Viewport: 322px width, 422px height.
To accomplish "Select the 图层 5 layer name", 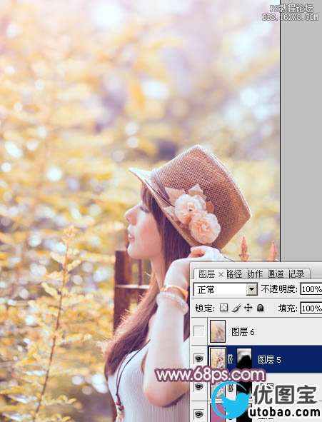I will pyautogui.click(x=269, y=360).
